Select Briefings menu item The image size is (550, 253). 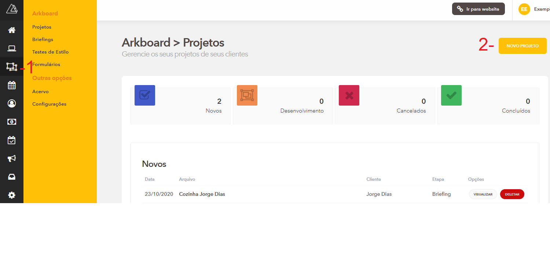tap(43, 40)
